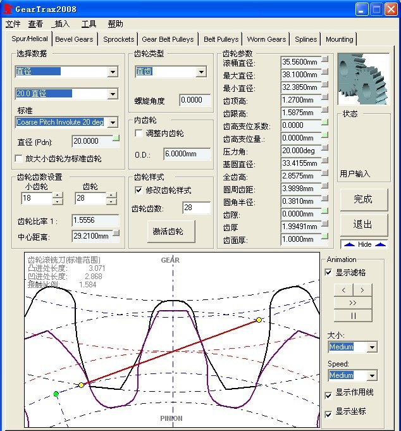The width and height of the screenshot is (401, 431).
Task: Click the 齿轮比率 field showing 1.5556
Action: (x=96, y=220)
